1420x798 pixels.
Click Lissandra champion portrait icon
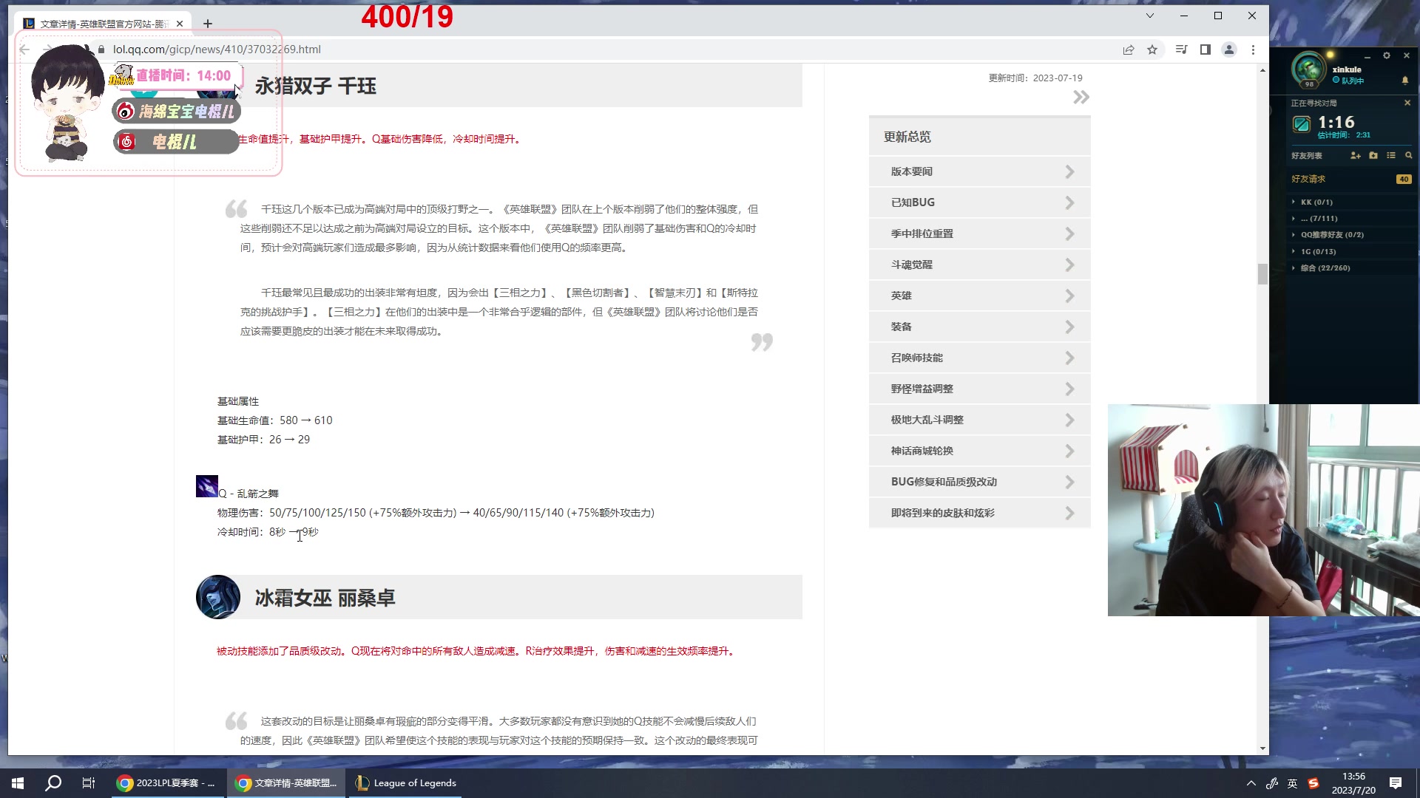click(218, 597)
